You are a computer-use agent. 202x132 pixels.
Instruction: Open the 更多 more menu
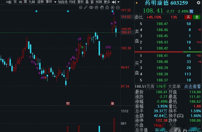(x=107, y=2)
